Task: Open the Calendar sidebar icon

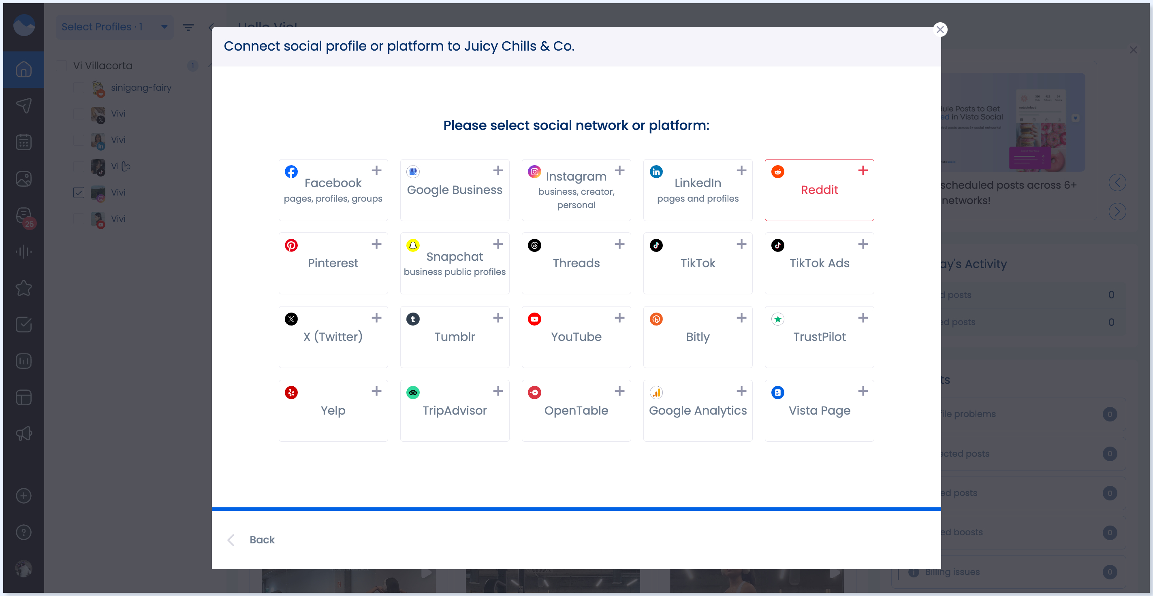Action: point(24,142)
